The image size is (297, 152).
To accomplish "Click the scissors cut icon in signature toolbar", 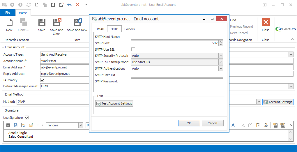I will pyautogui.click(x=243, y=125).
